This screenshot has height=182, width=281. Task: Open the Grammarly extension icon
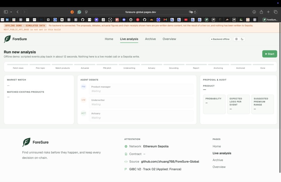[79, 12]
